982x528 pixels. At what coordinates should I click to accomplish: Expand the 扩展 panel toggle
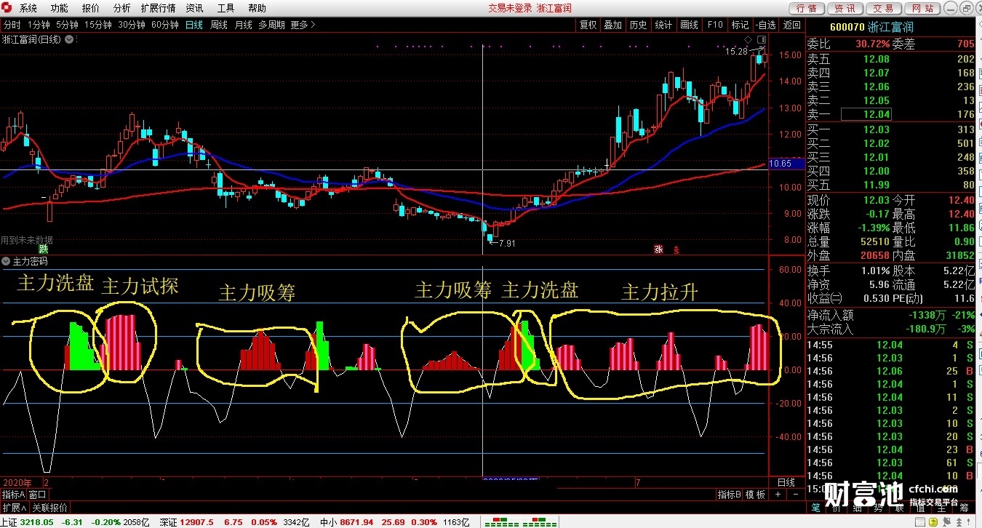point(14,508)
